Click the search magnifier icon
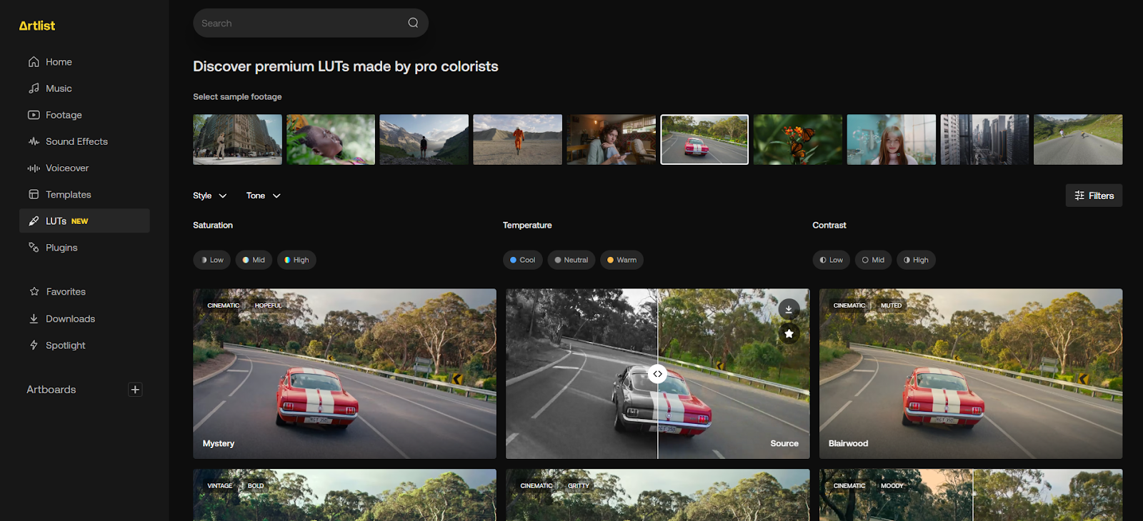The image size is (1143, 521). click(x=413, y=23)
